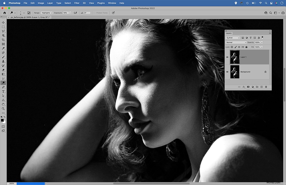
Task: Select the Crop tool
Action: (x=3, y=40)
